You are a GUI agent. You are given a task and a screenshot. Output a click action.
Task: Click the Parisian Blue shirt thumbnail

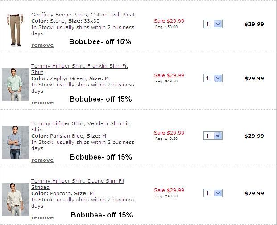coord(15,142)
